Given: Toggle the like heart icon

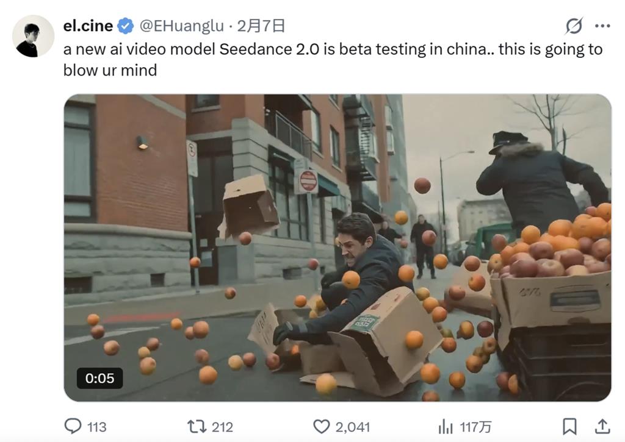Looking at the screenshot, I should (x=321, y=427).
